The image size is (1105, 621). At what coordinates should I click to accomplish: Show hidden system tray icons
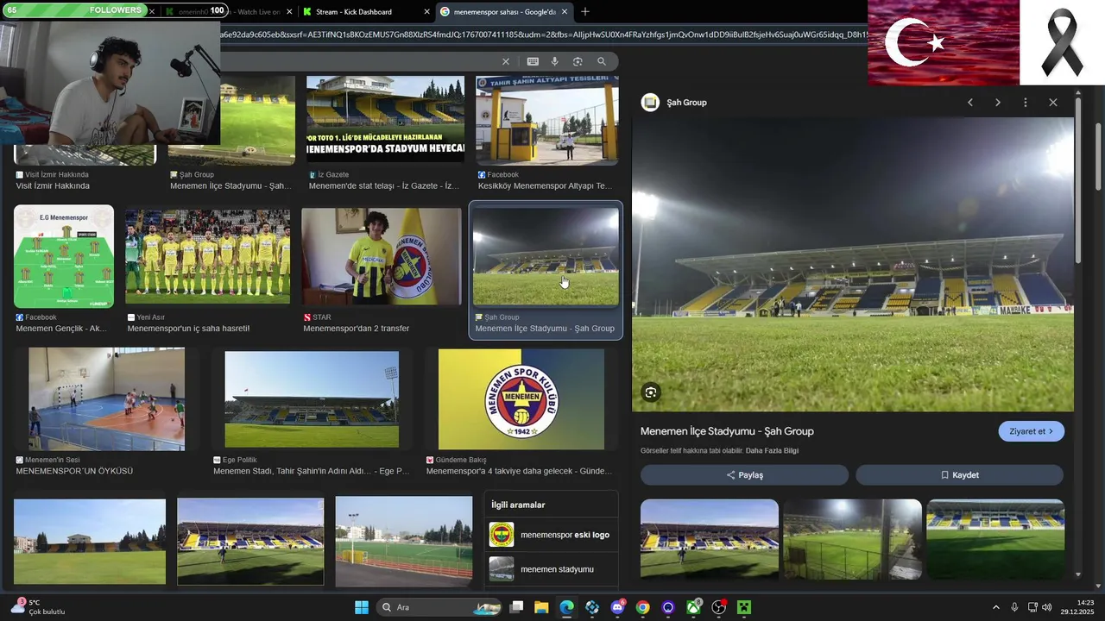(995, 607)
